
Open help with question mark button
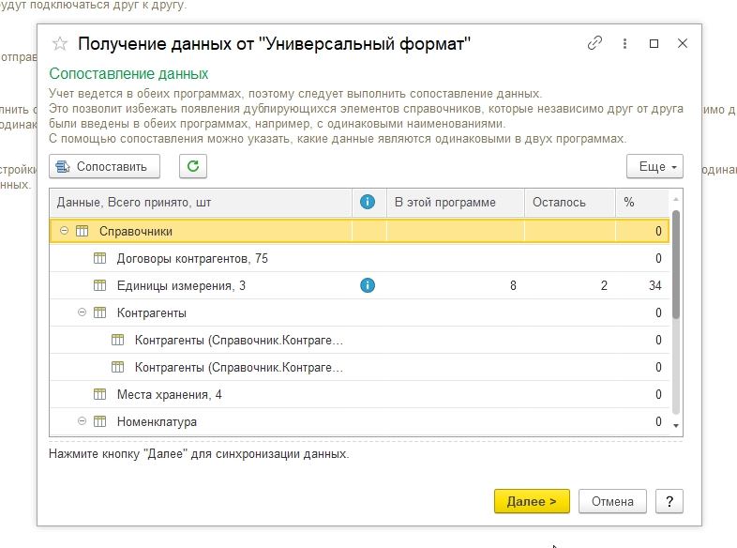(x=669, y=501)
